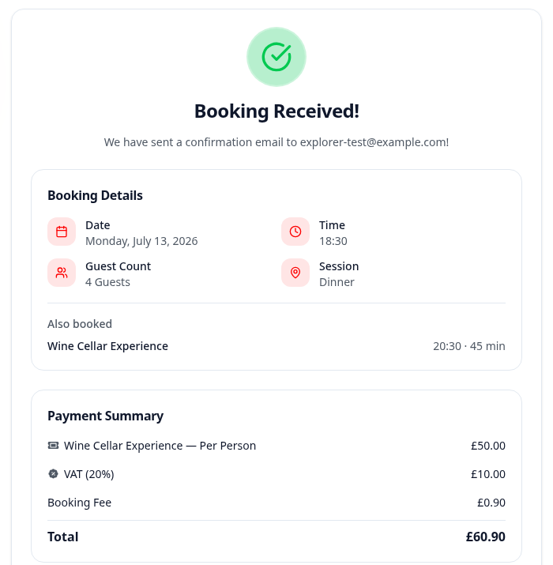Click the green checkmark success icon
Image resolution: width=553 pixels, height=565 pixels.
click(x=276, y=57)
